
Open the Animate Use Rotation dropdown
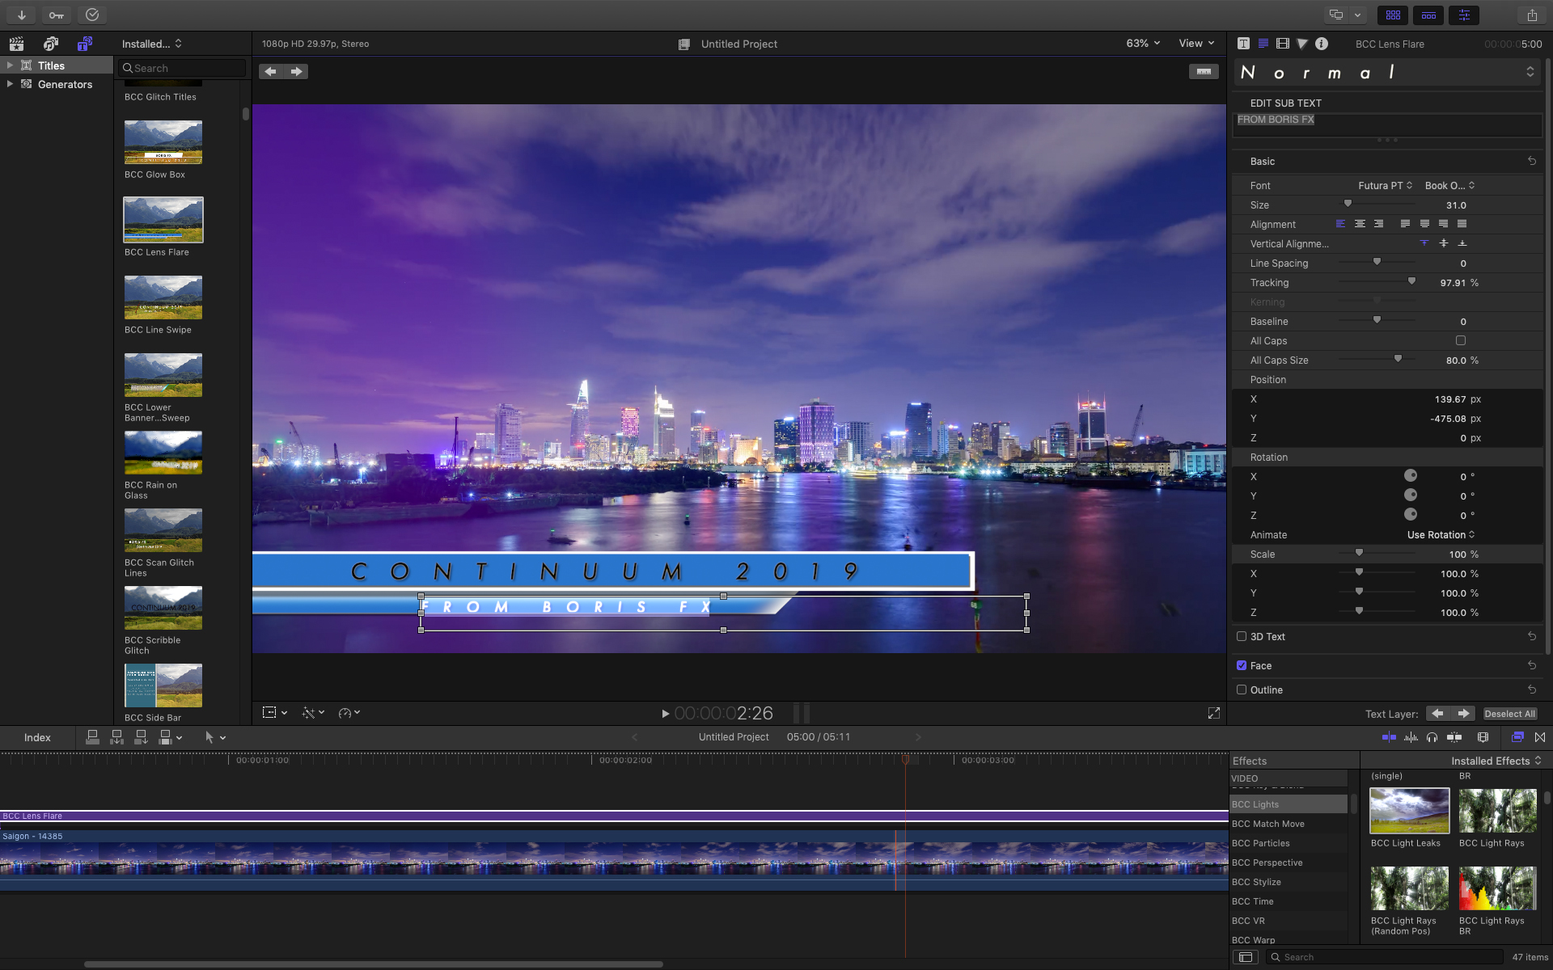pos(1441,534)
